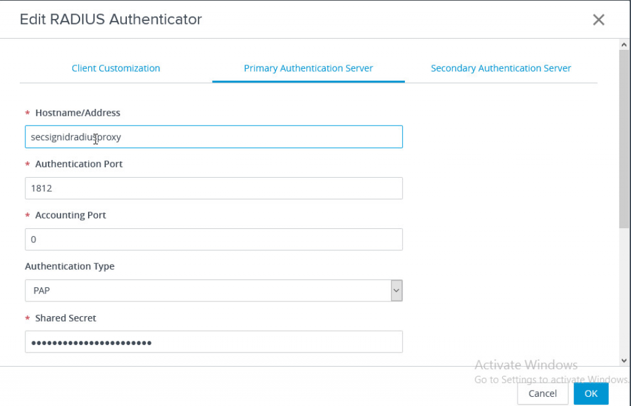Click the Accounting Port input field
Screen dimensions: 631x406
[213, 239]
